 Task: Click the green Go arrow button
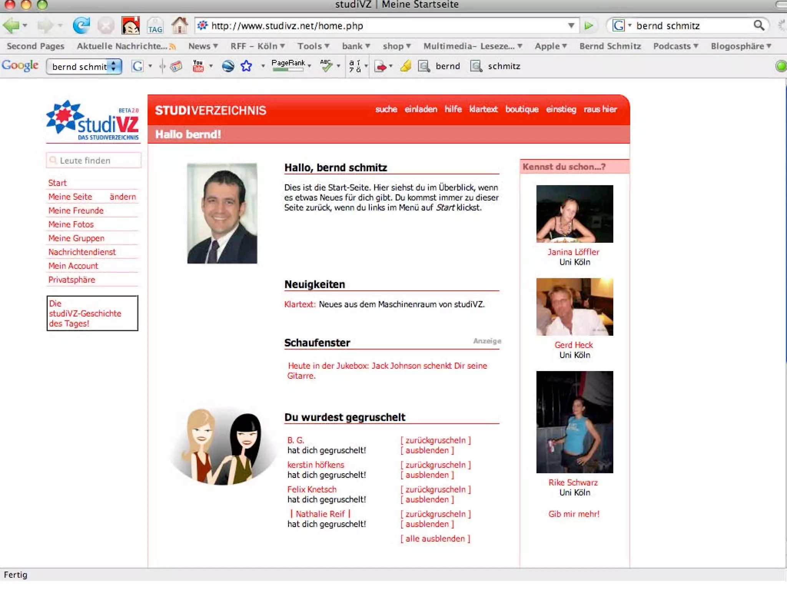click(588, 26)
